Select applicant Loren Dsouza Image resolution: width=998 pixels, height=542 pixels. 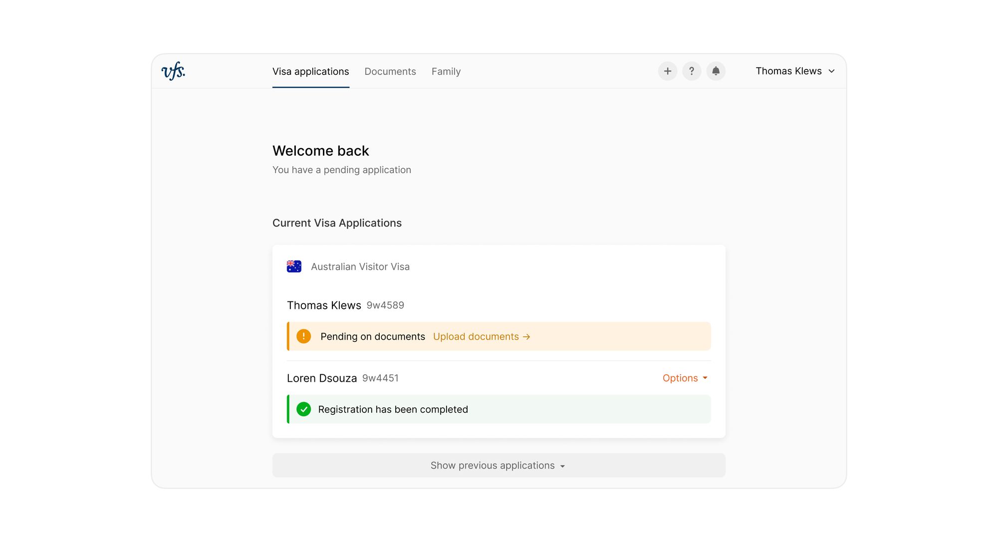322,378
